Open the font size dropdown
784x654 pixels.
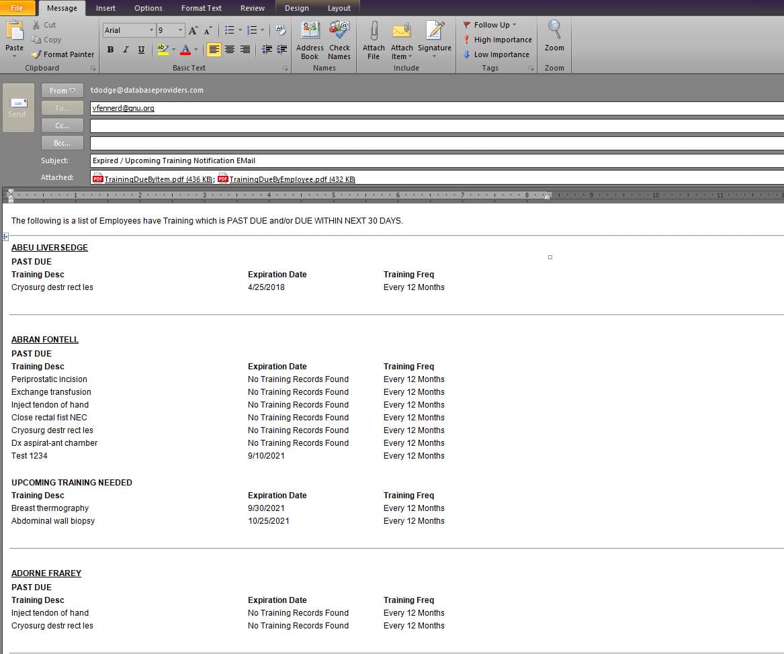tap(181, 30)
